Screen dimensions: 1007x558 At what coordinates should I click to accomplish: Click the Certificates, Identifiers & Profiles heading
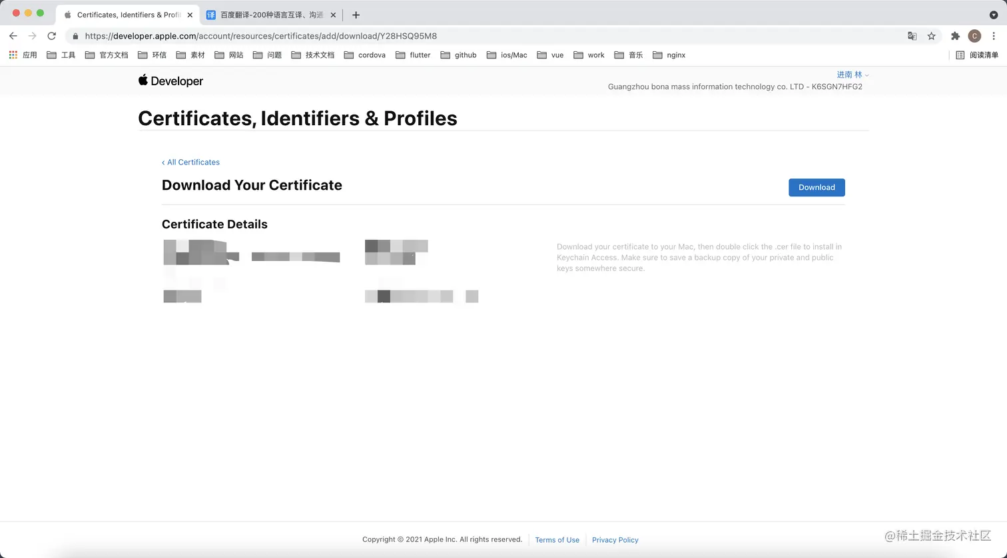click(298, 119)
